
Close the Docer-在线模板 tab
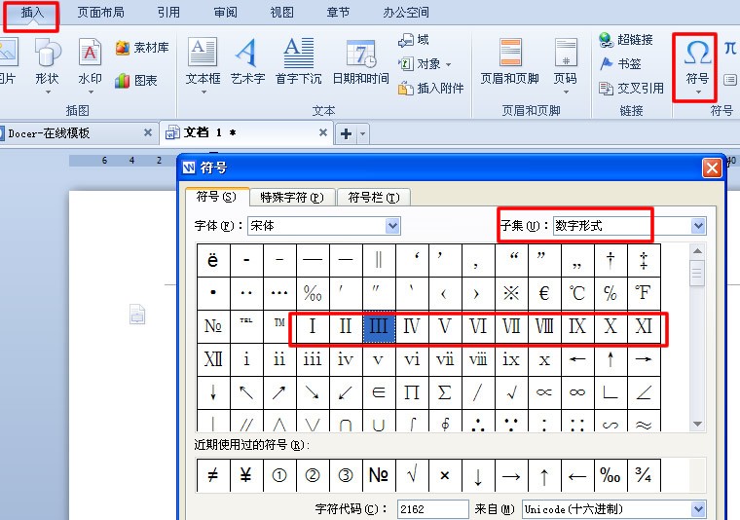[148, 133]
